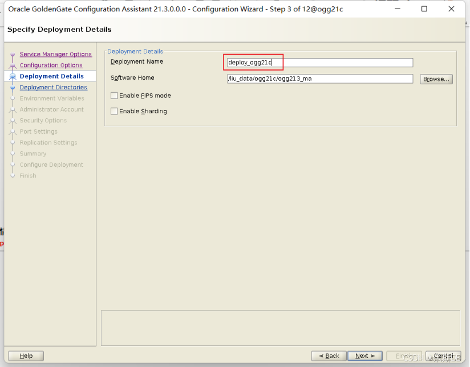The height and width of the screenshot is (367, 470).
Task: Close the Configuration Wizard window
Action: pyautogui.click(x=451, y=9)
